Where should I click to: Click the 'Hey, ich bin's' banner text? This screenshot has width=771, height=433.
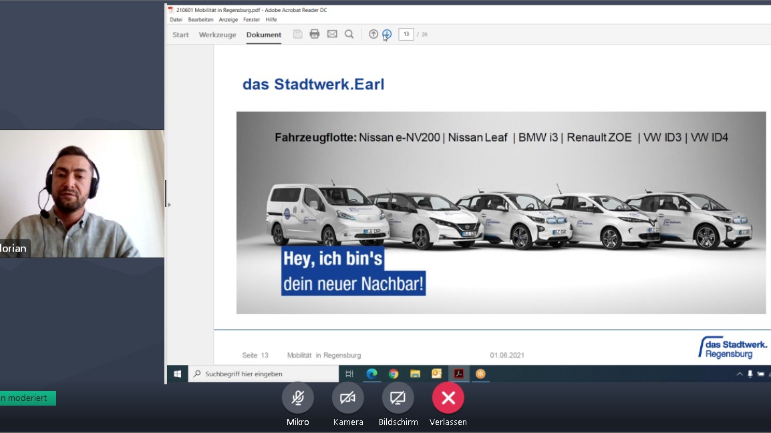click(x=333, y=258)
